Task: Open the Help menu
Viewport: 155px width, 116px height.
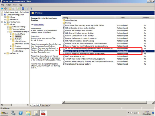Action: point(21,5)
